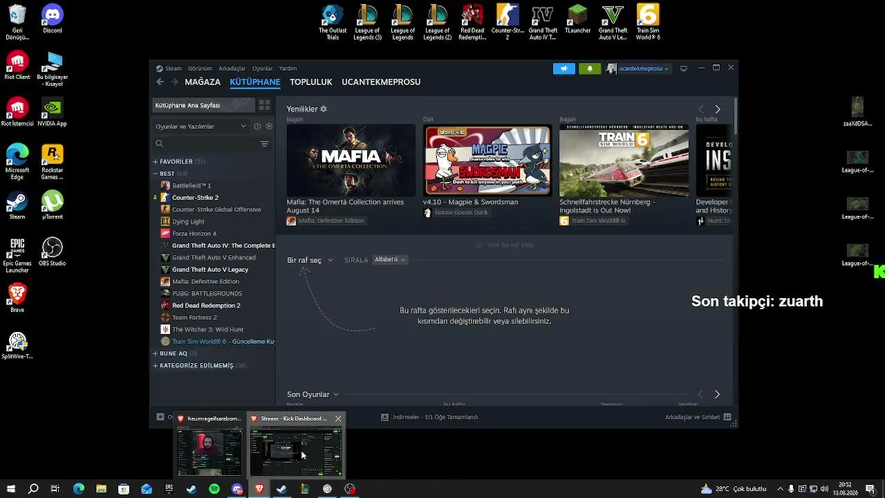
Task: Open the green notifications bell
Action: 590,68
